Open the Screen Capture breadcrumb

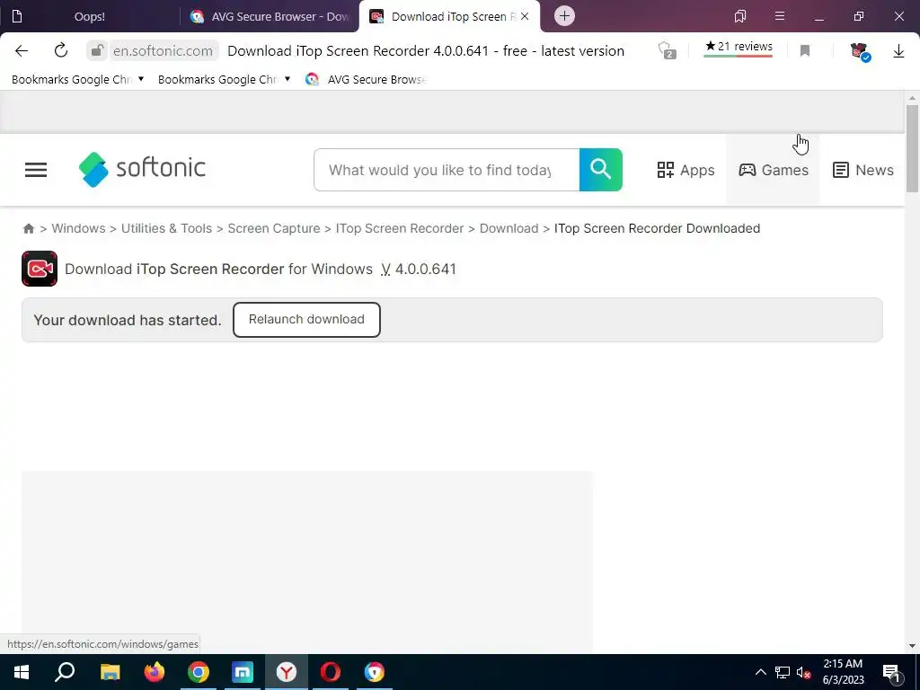click(x=273, y=228)
